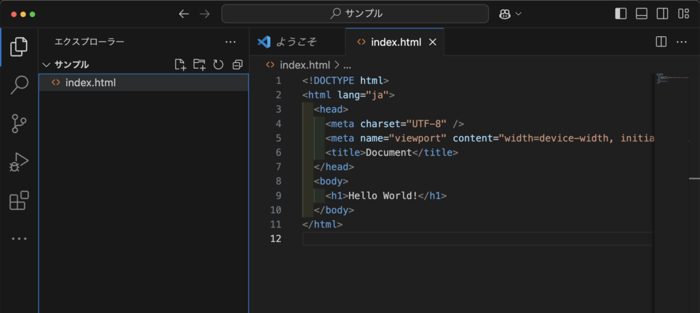Go back with the left arrow
Viewport: 700px width, 313px height.
click(183, 14)
